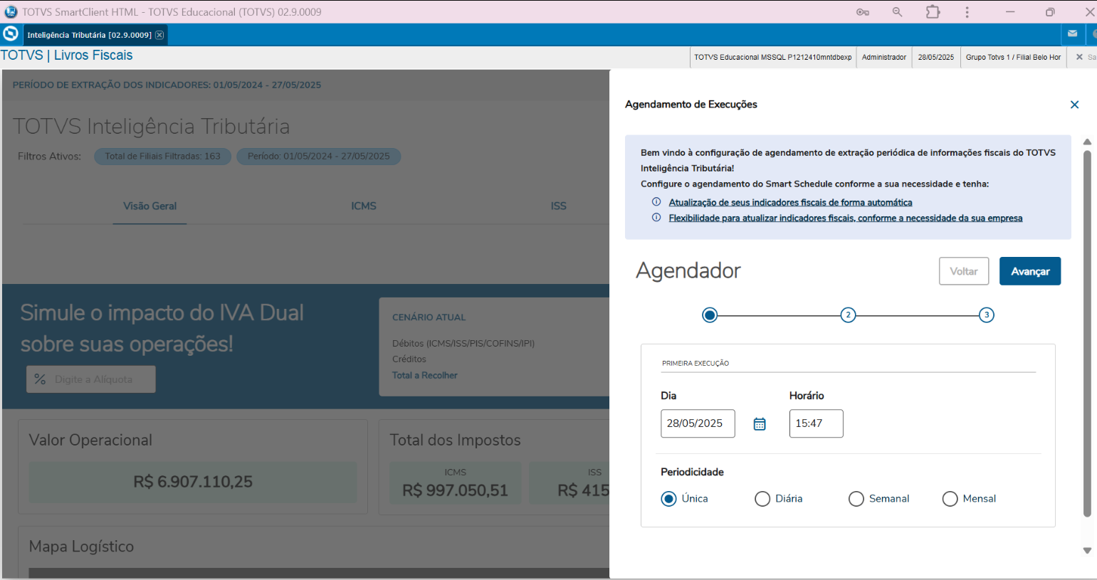Open the magnifier zoom icon in the title bar
The height and width of the screenshot is (580, 1097).
(897, 12)
